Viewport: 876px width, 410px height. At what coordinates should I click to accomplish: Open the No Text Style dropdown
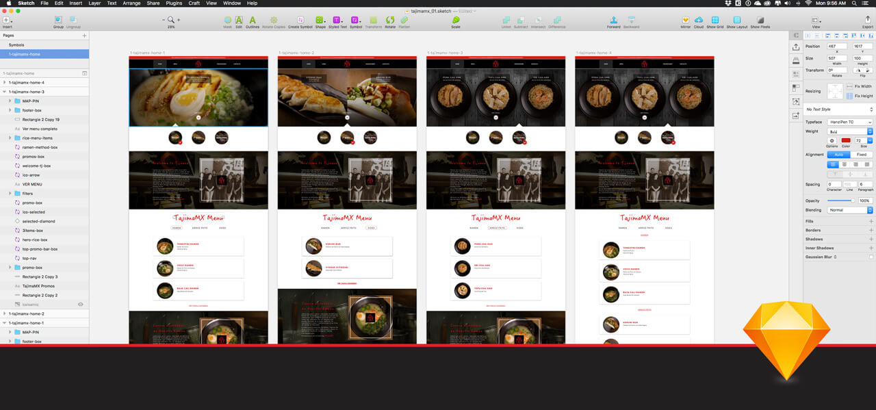840,110
